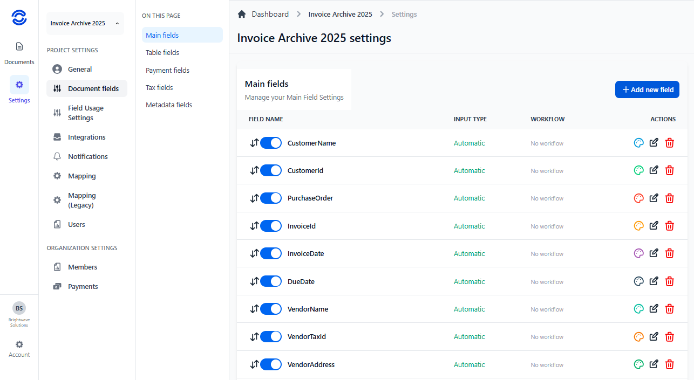The height and width of the screenshot is (380, 694).
Task: Open the VendorTaxId color palette swatch
Action: click(x=638, y=336)
